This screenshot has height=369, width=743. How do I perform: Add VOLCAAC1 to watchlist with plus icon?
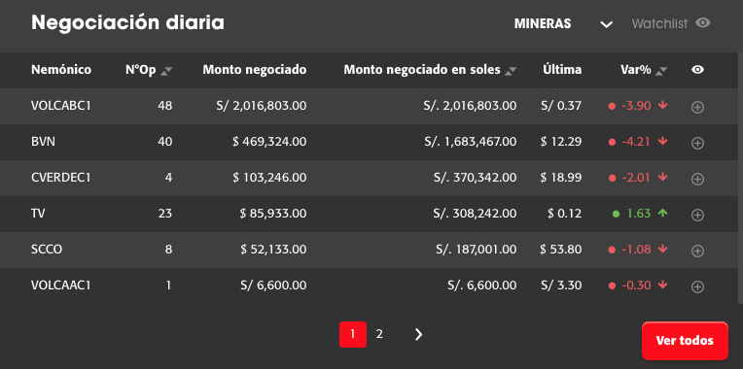click(x=697, y=286)
